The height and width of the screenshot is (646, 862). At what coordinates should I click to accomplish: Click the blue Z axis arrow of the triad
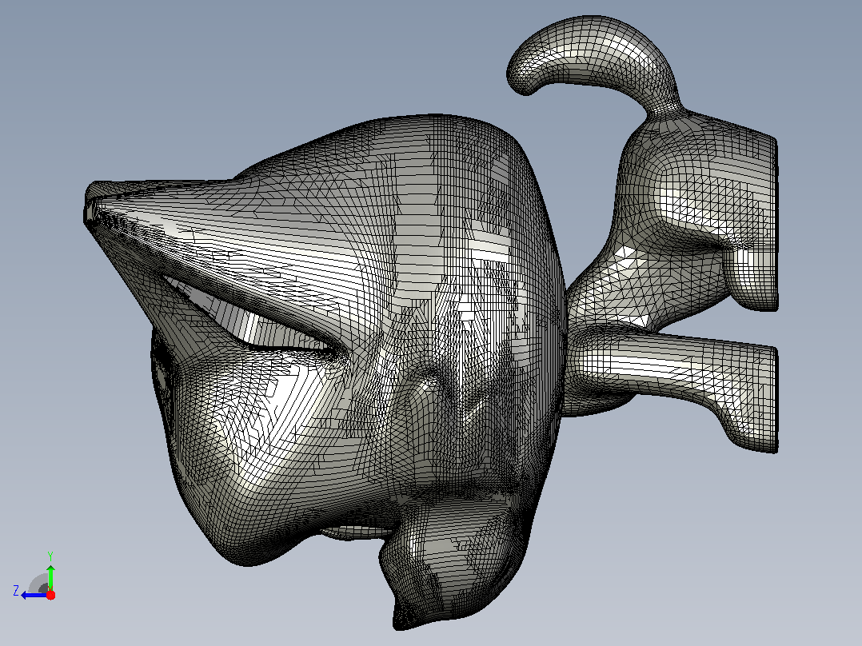click(x=34, y=595)
